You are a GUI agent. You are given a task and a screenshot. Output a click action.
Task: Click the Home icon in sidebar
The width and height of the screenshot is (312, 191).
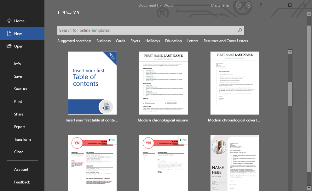(x=9, y=21)
